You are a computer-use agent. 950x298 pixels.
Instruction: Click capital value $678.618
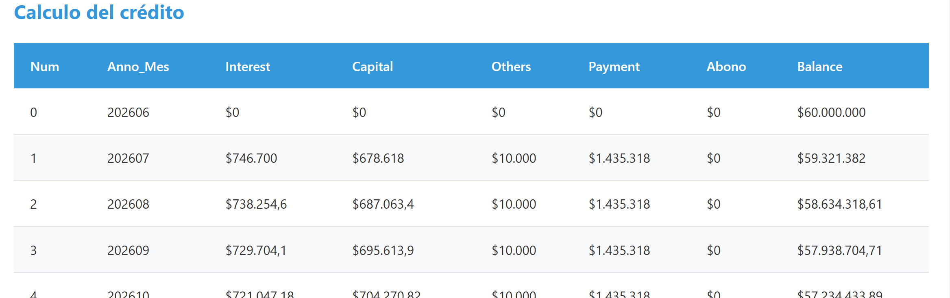pyautogui.click(x=378, y=158)
